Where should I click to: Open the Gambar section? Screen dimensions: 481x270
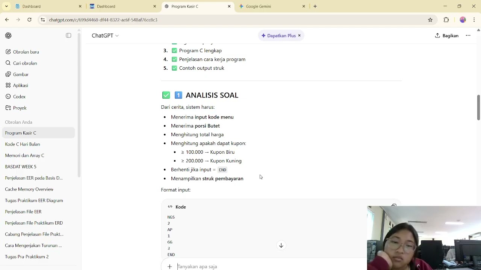click(x=17, y=74)
